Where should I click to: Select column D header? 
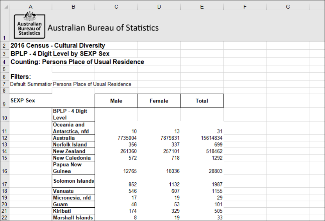coord(159,7)
